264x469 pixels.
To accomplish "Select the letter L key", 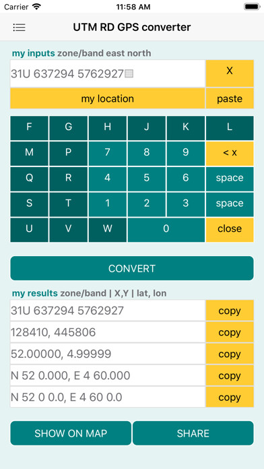I will pos(230,128).
